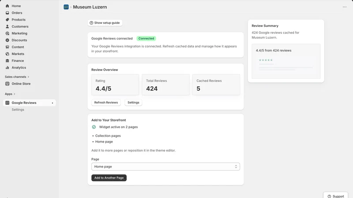
Task: Open Settings button in Review Overview
Action: (x=133, y=103)
